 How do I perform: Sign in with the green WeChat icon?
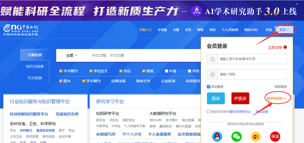pyautogui.click(x=237, y=137)
